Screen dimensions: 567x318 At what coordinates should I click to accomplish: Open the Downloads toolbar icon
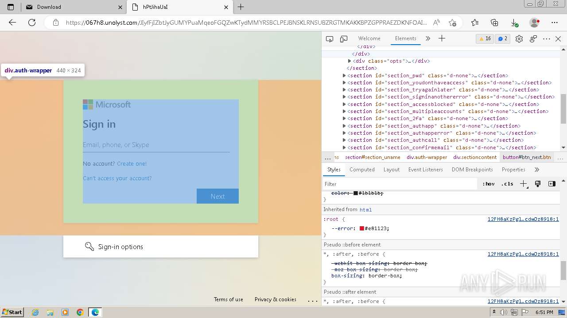[514, 23]
